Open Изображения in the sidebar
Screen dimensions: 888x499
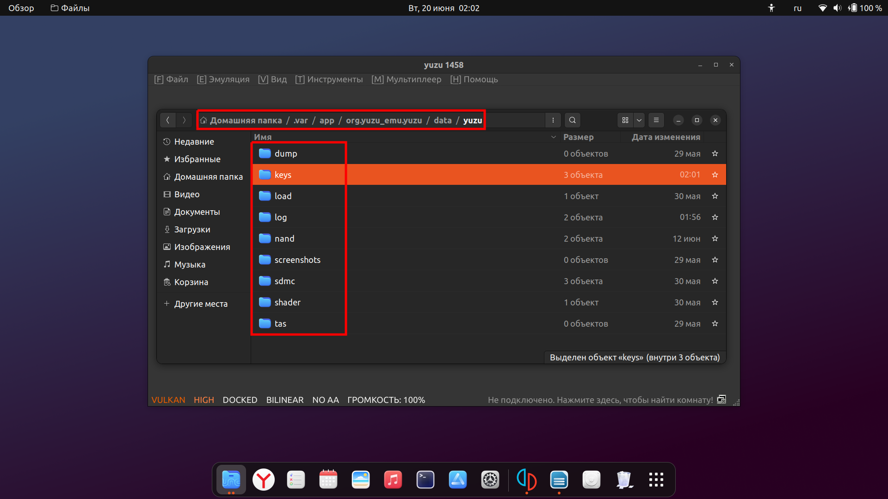click(203, 247)
